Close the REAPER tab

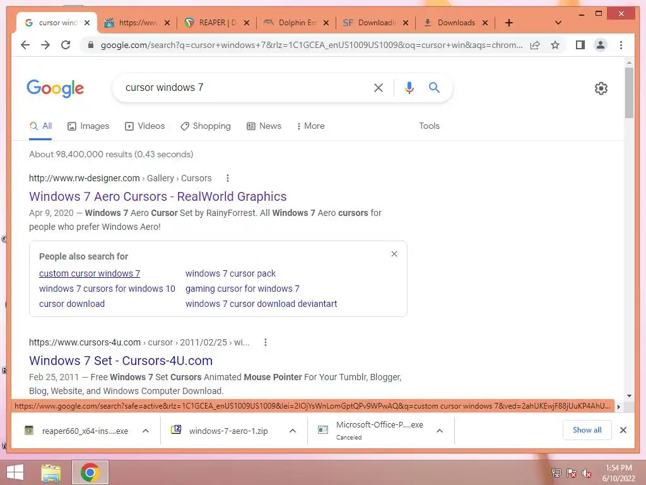pos(247,23)
